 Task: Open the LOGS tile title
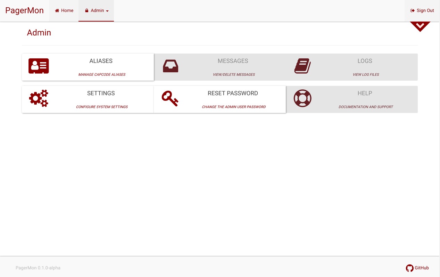tap(365, 61)
